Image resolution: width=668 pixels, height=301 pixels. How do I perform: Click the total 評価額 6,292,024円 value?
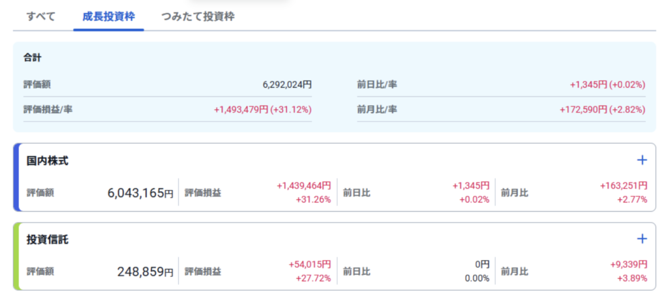point(287,84)
